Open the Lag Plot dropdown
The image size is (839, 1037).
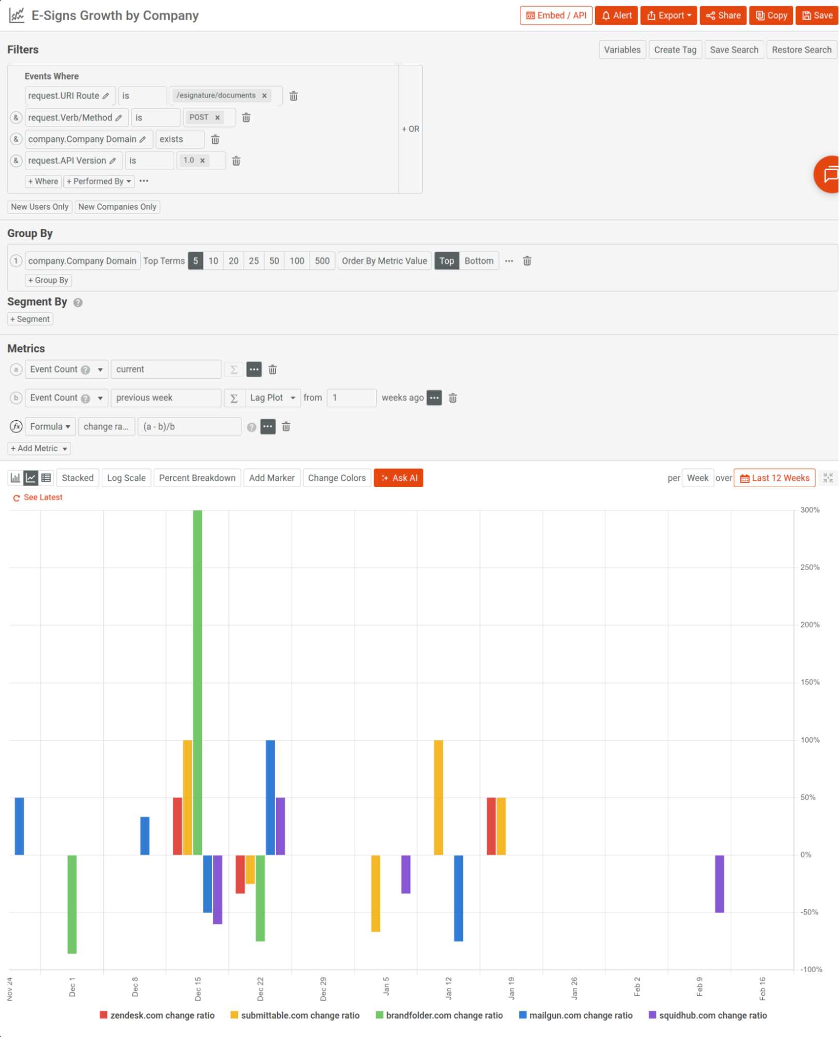point(272,398)
